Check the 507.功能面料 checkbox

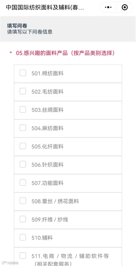pos(23,182)
